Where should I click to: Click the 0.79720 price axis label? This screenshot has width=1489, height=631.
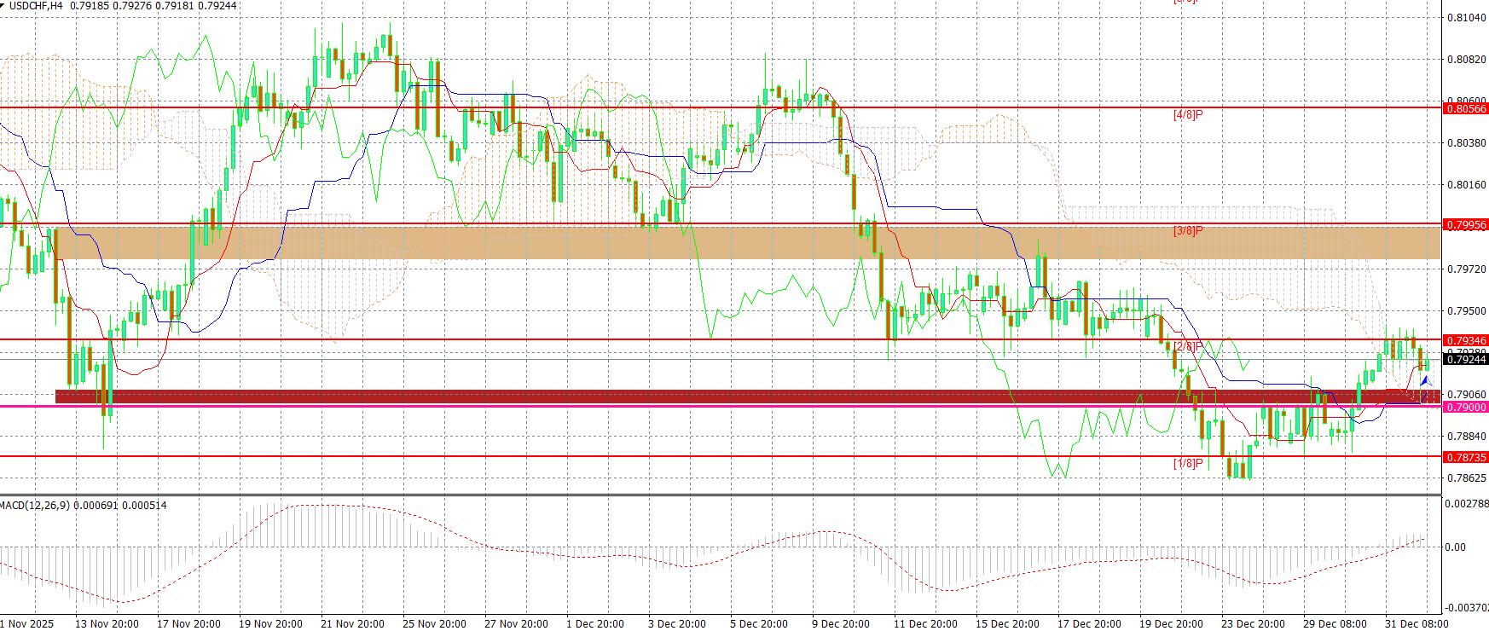point(1466,269)
